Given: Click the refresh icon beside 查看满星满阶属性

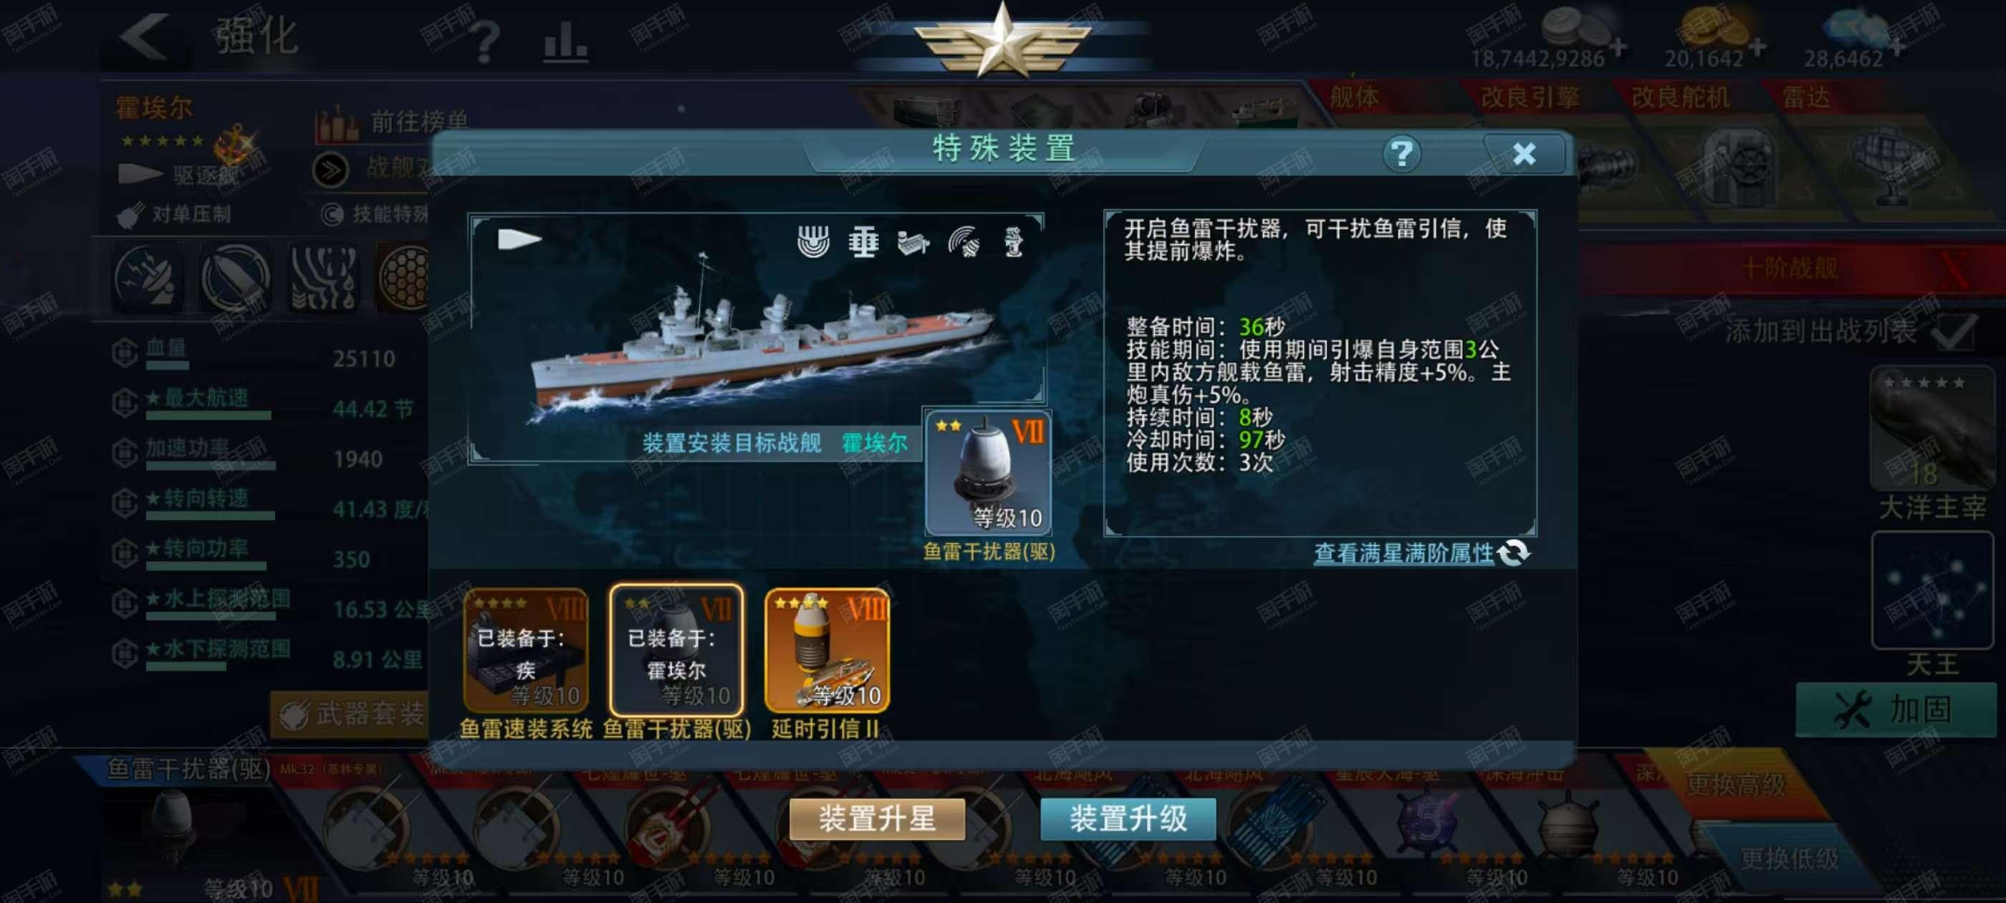Looking at the screenshot, I should [x=1513, y=553].
